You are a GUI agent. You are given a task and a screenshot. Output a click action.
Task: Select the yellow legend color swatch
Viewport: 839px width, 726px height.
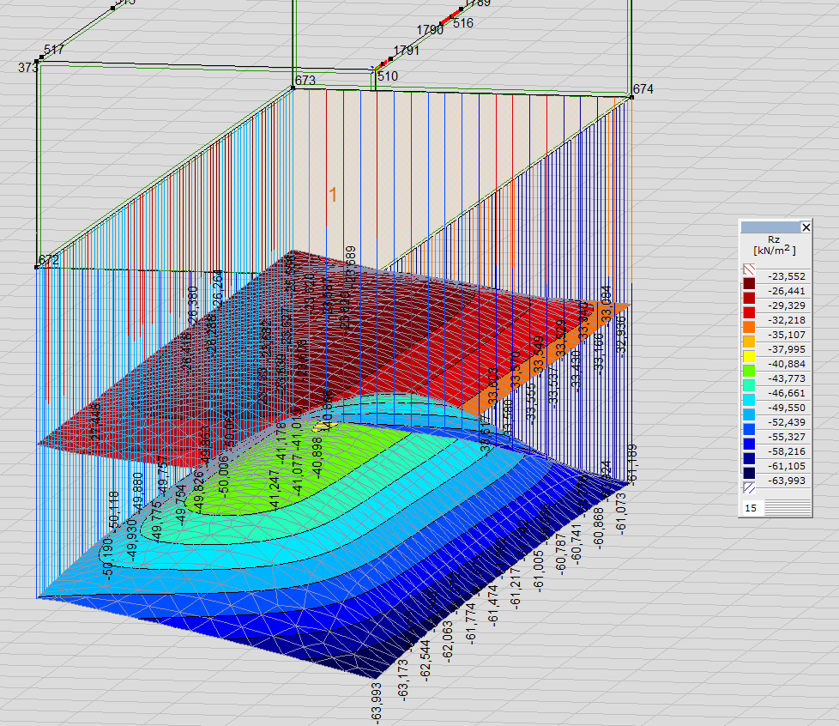tap(749, 356)
